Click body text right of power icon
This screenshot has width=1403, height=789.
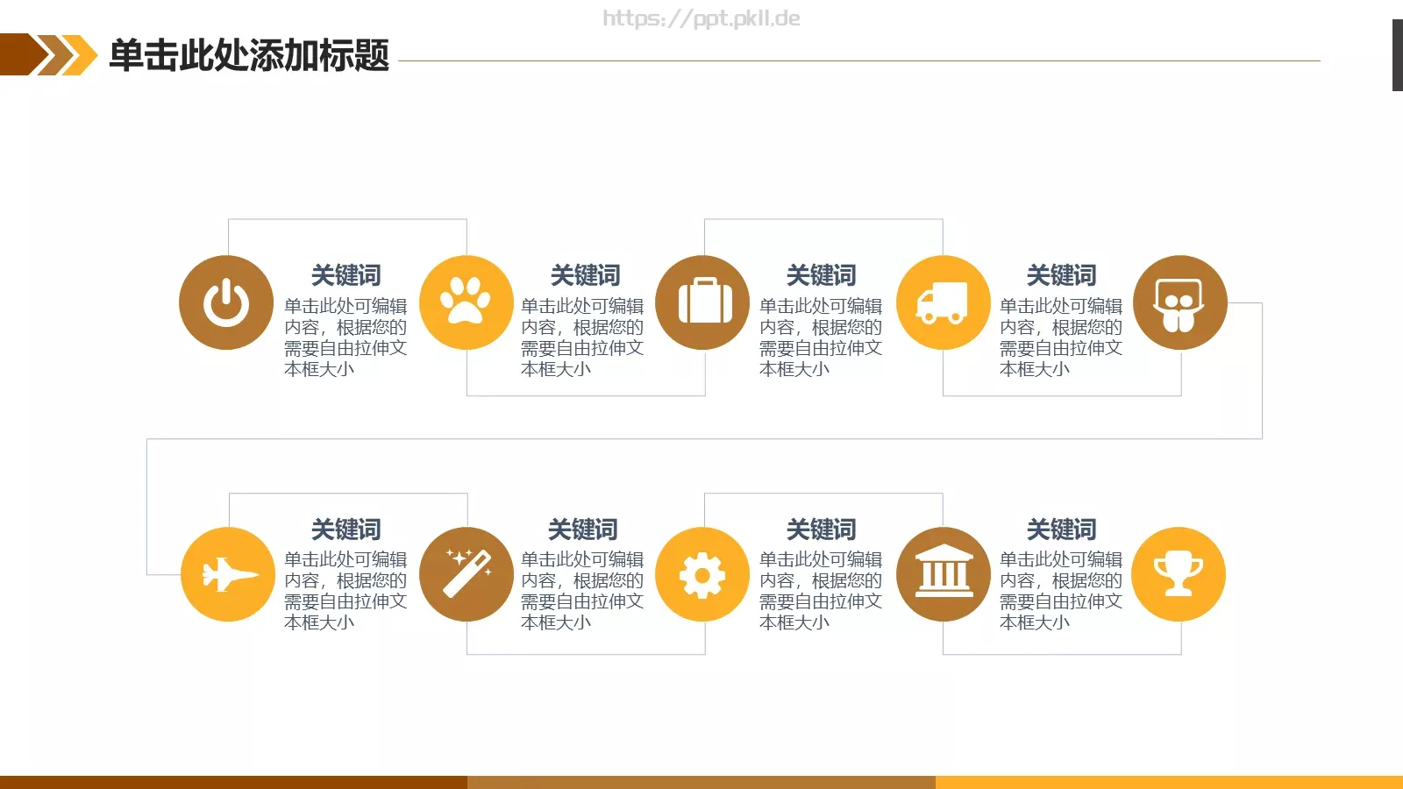tap(345, 338)
